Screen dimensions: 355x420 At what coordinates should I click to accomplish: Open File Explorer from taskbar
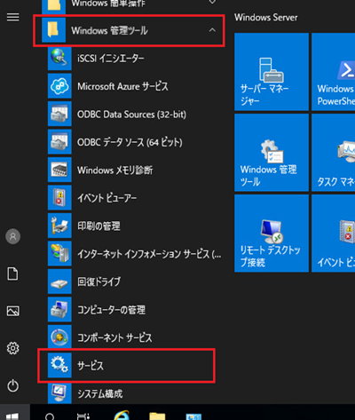pyautogui.click(x=157, y=416)
